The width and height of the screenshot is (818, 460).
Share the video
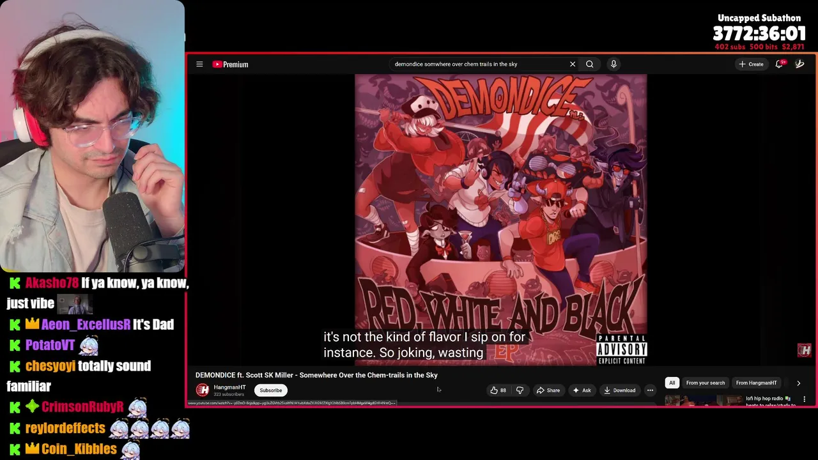click(x=548, y=390)
